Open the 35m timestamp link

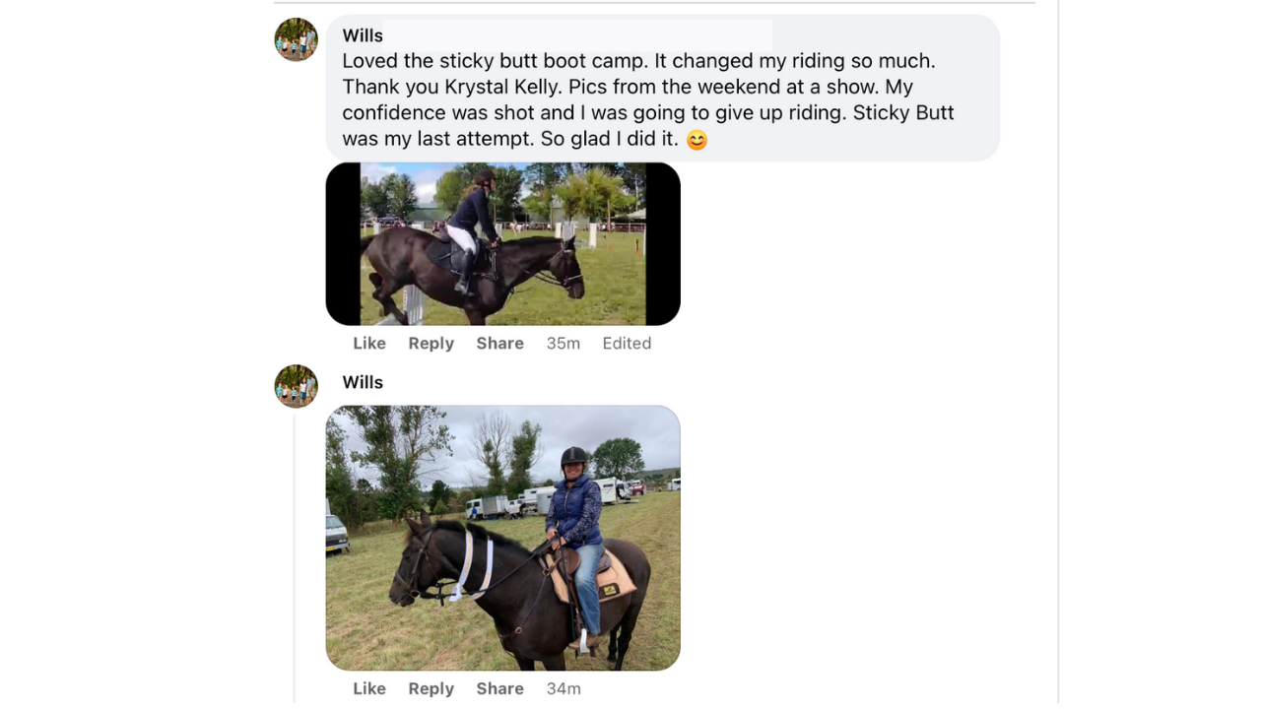(x=564, y=343)
